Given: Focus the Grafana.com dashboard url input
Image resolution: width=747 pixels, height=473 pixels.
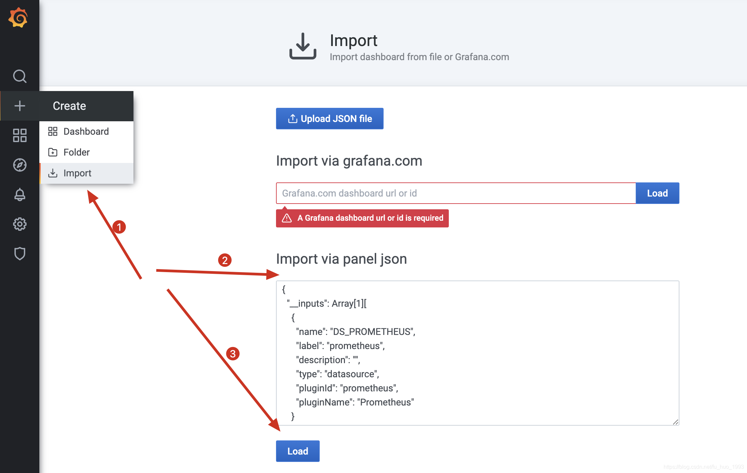Looking at the screenshot, I should tap(456, 193).
